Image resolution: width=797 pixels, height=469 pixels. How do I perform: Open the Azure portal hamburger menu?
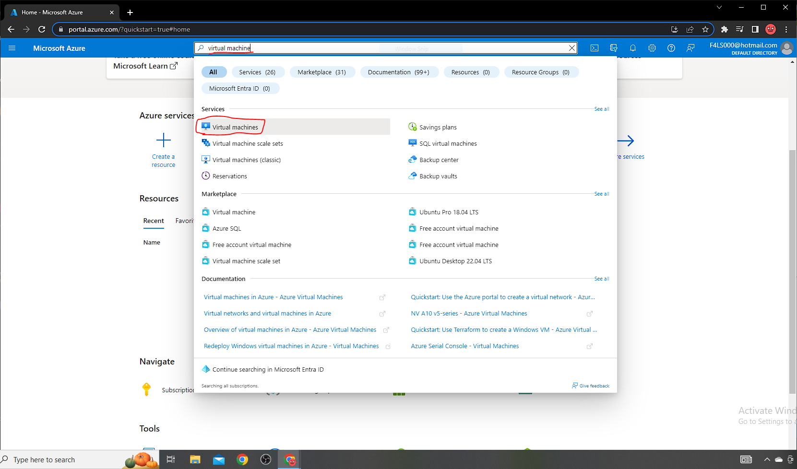click(x=12, y=48)
